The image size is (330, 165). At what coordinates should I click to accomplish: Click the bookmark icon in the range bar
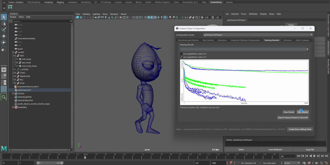[231, 163]
